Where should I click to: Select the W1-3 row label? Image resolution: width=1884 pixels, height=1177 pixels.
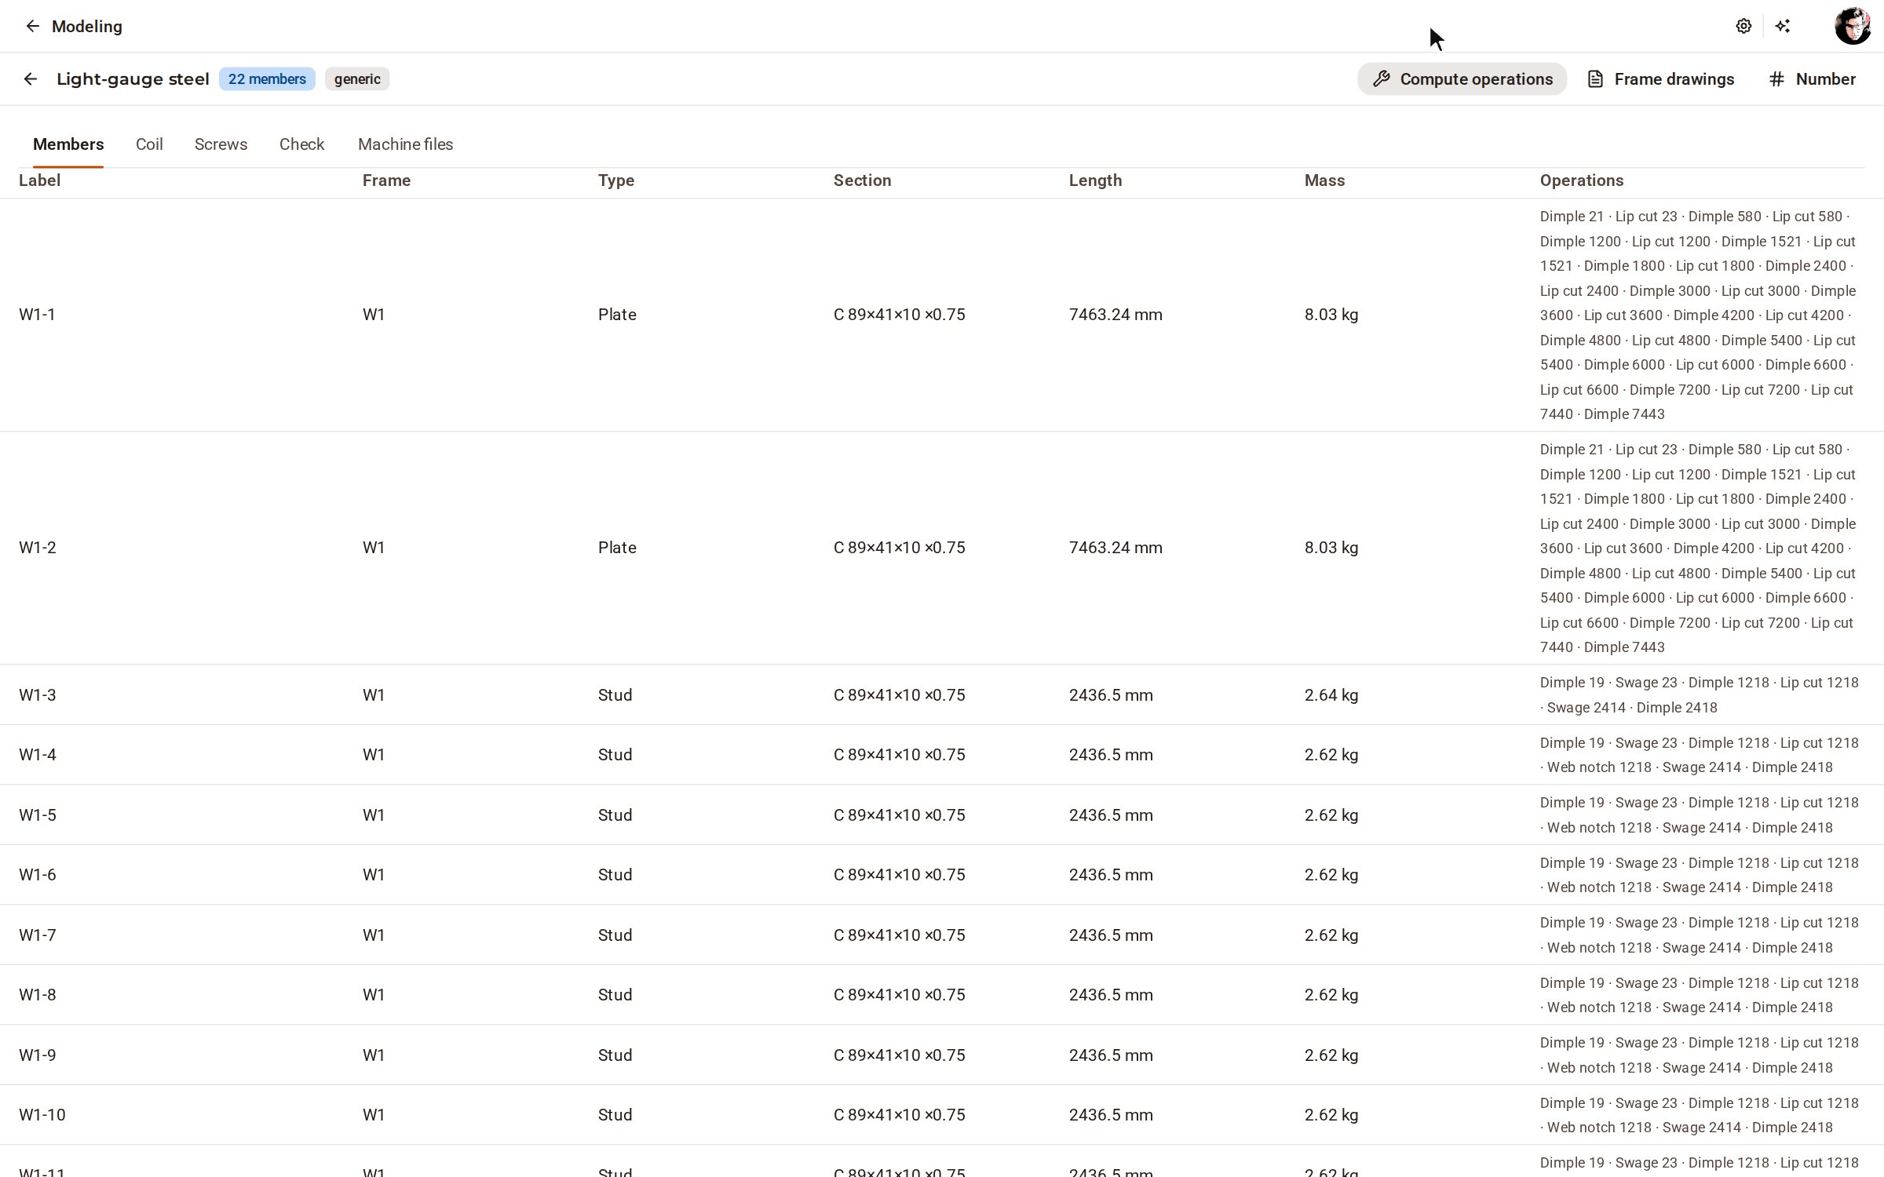coord(38,695)
